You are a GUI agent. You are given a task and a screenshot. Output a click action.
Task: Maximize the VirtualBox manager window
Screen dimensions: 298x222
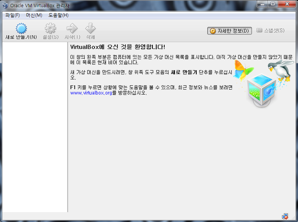pos(273,4)
